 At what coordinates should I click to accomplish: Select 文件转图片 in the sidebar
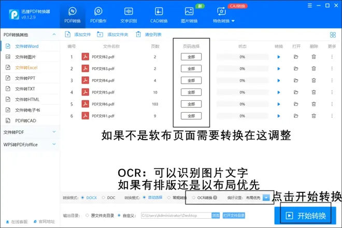(30, 57)
